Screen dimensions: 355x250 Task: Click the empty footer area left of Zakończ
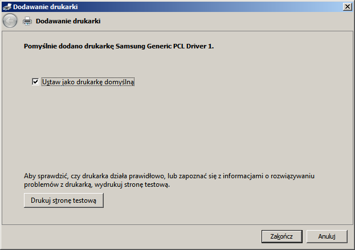(x=131, y=236)
